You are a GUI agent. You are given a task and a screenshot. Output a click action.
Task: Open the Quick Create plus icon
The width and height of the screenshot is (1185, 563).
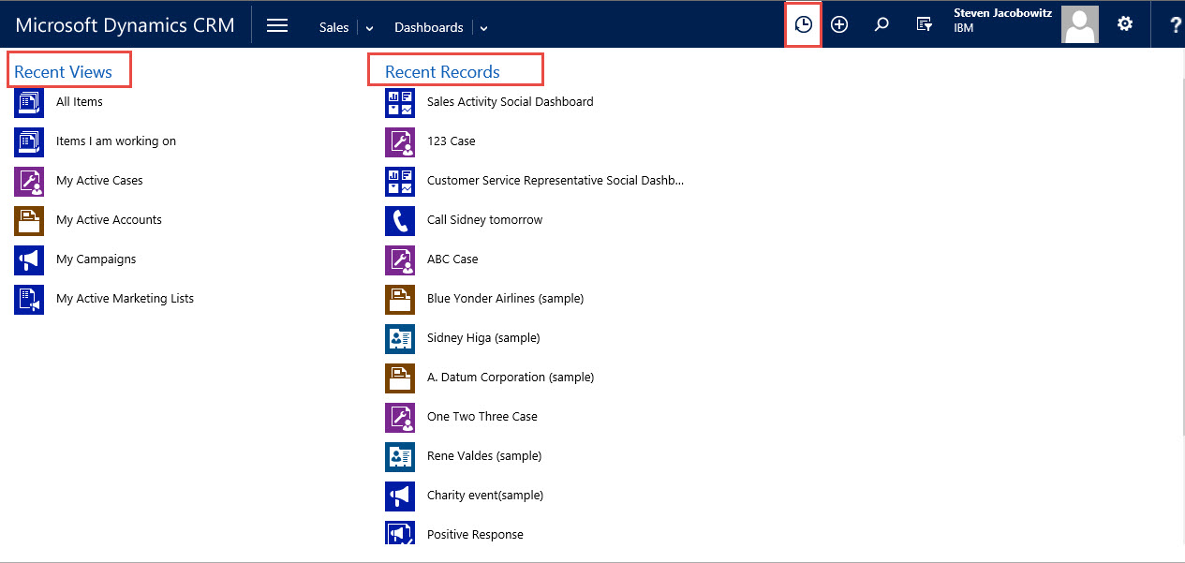pos(839,25)
